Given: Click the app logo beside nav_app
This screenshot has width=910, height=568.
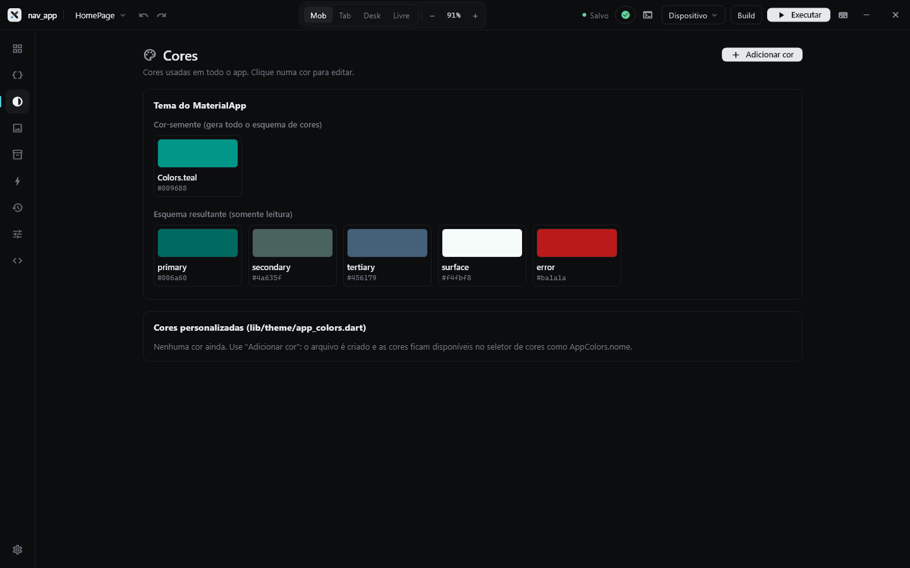Looking at the screenshot, I should 15,15.
